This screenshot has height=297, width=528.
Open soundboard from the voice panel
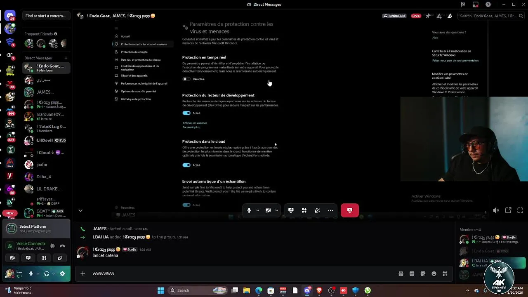[60, 258]
